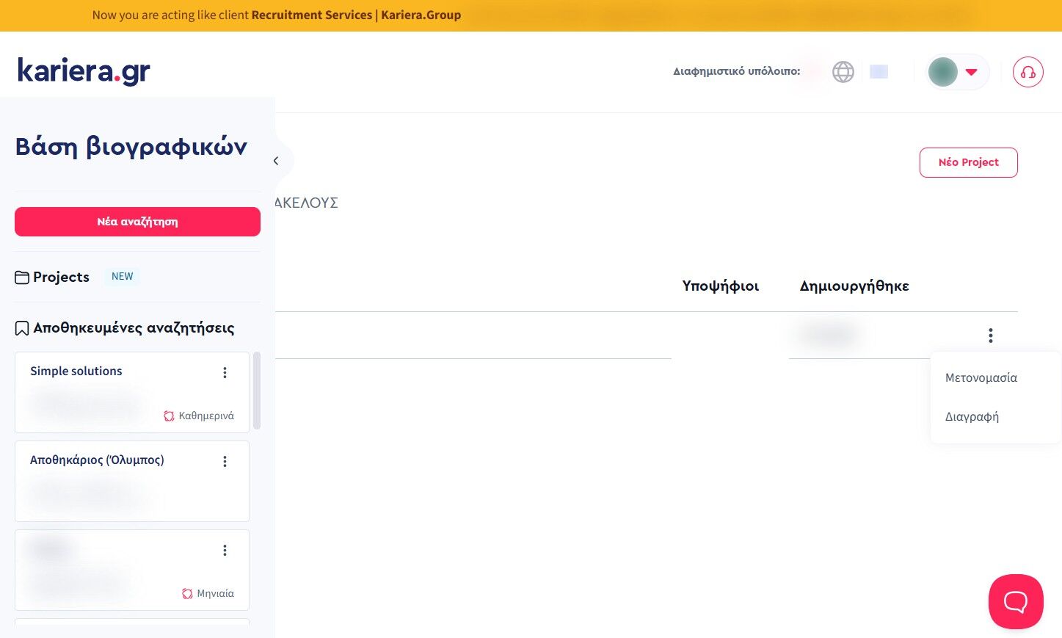Open the Projects section
Image resolution: width=1062 pixels, height=638 pixels.
61,277
